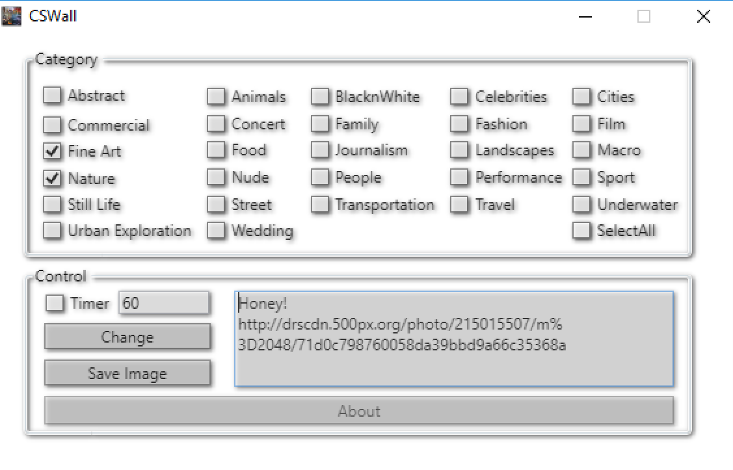The image size is (733, 470).
Task: Tick the Landscapes checkbox
Action: [459, 150]
